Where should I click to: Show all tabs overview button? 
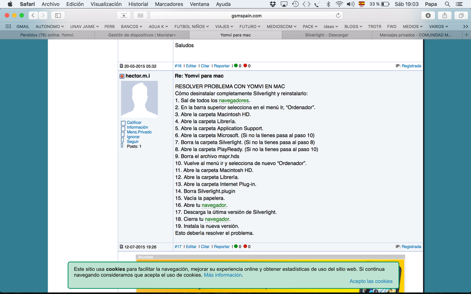461,16
